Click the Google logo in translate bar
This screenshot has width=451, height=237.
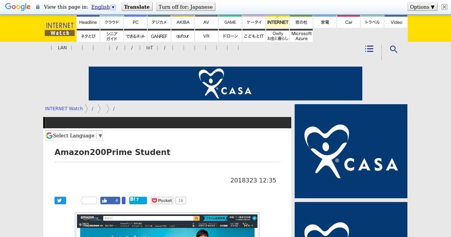pyautogui.click(x=18, y=7)
